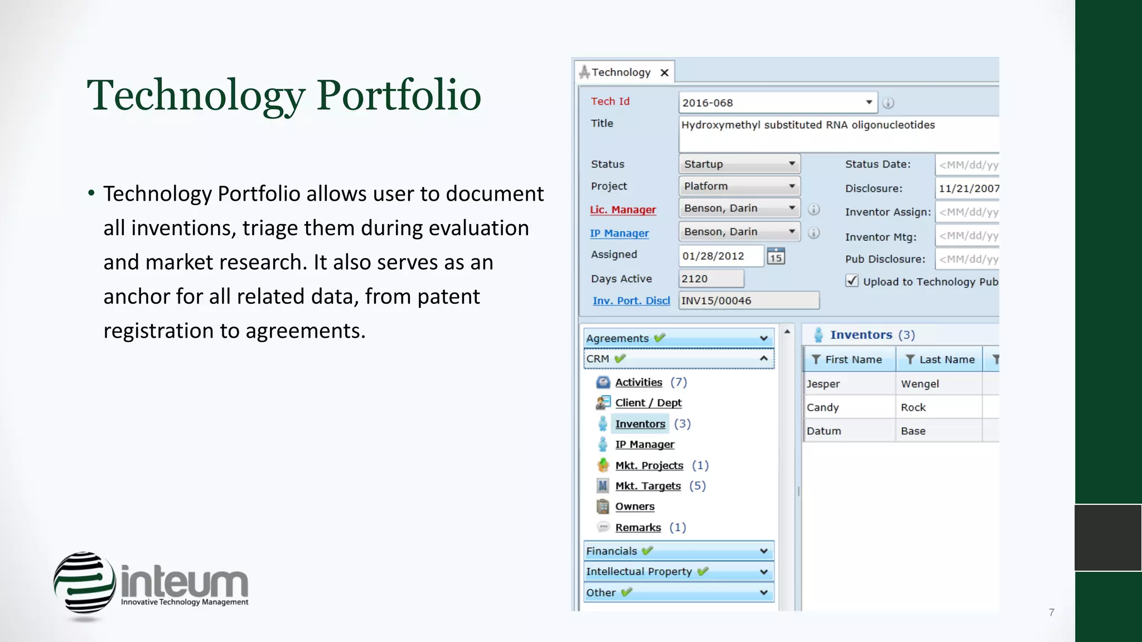This screenshot has height=642, width=1142.
Task: Click the Inv. Port. Discl value field
Action: click(749, 300)
